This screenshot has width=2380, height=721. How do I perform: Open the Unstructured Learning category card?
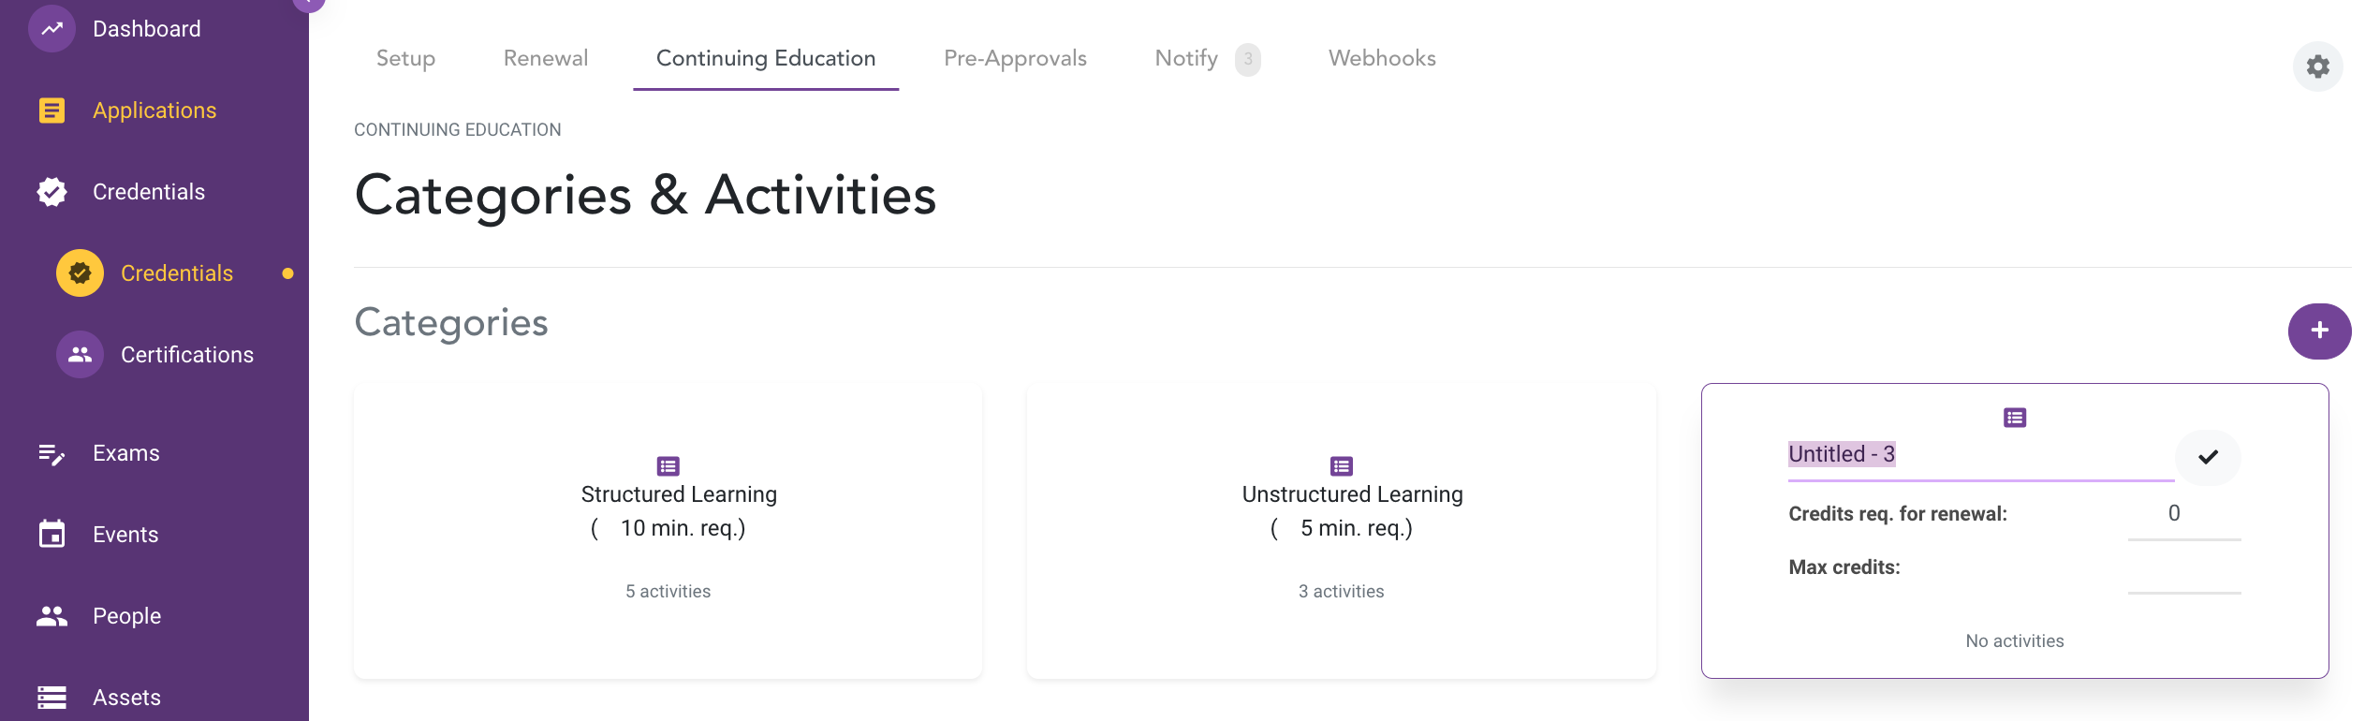[1342, 531]
